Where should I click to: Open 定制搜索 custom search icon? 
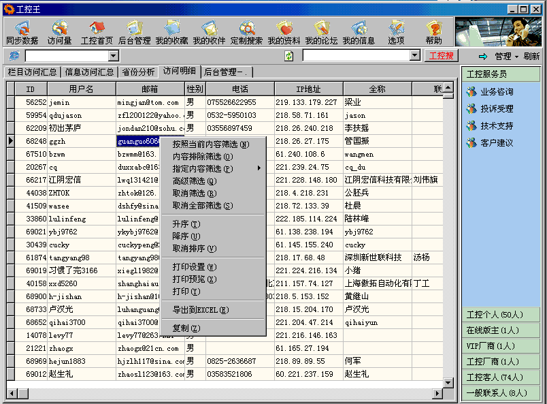pyautogui.click(x=246, y=32)
